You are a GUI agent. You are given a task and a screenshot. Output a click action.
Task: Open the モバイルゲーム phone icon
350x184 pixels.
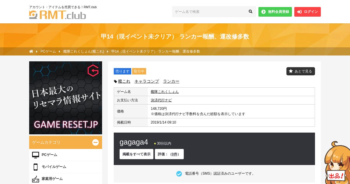tap(36, 167)
